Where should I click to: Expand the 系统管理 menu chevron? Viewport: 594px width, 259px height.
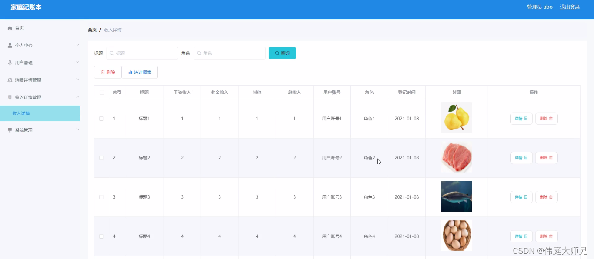[77, 129]
